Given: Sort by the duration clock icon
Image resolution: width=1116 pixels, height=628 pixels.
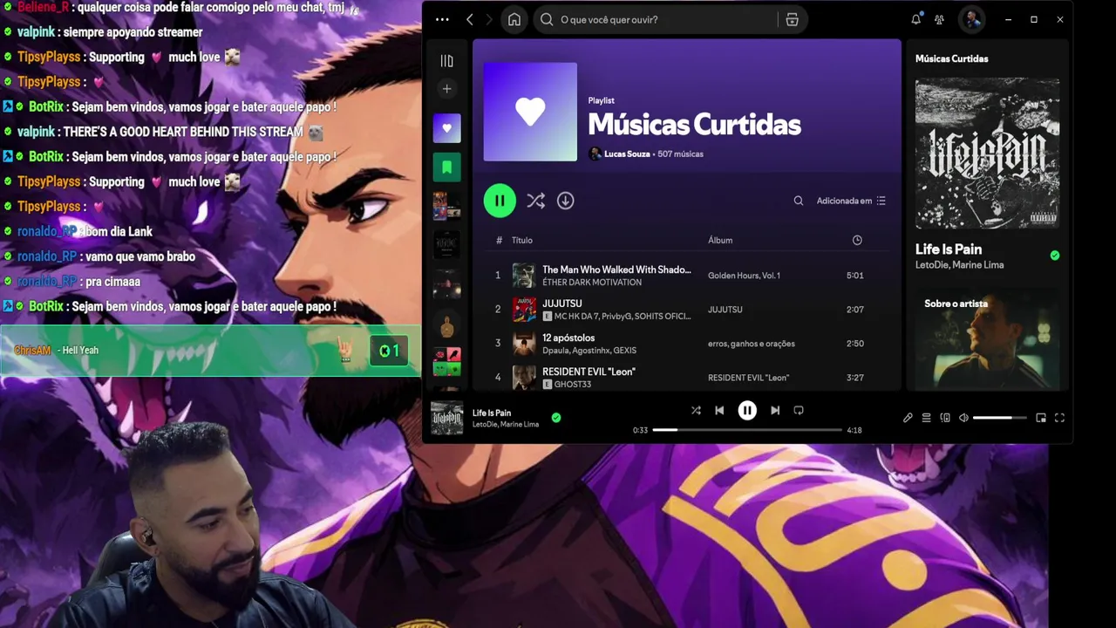Looking at the screenshot, I should 857,240.
